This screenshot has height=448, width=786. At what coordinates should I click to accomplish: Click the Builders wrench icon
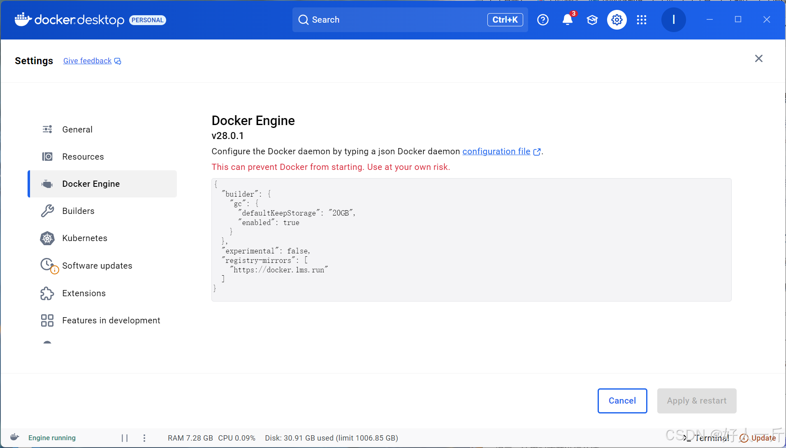tap(47, 211)
